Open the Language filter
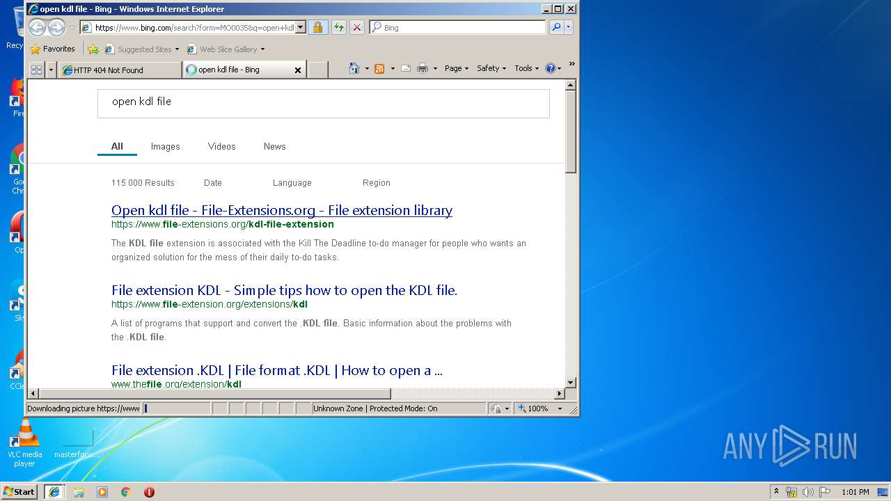Image resolution: width=891 pixels, height=501 pixels. click(292, 182)
